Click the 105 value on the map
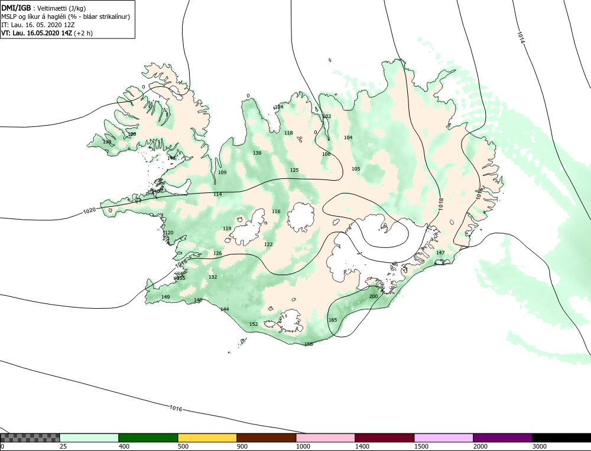591x451 pixels. 356,169
